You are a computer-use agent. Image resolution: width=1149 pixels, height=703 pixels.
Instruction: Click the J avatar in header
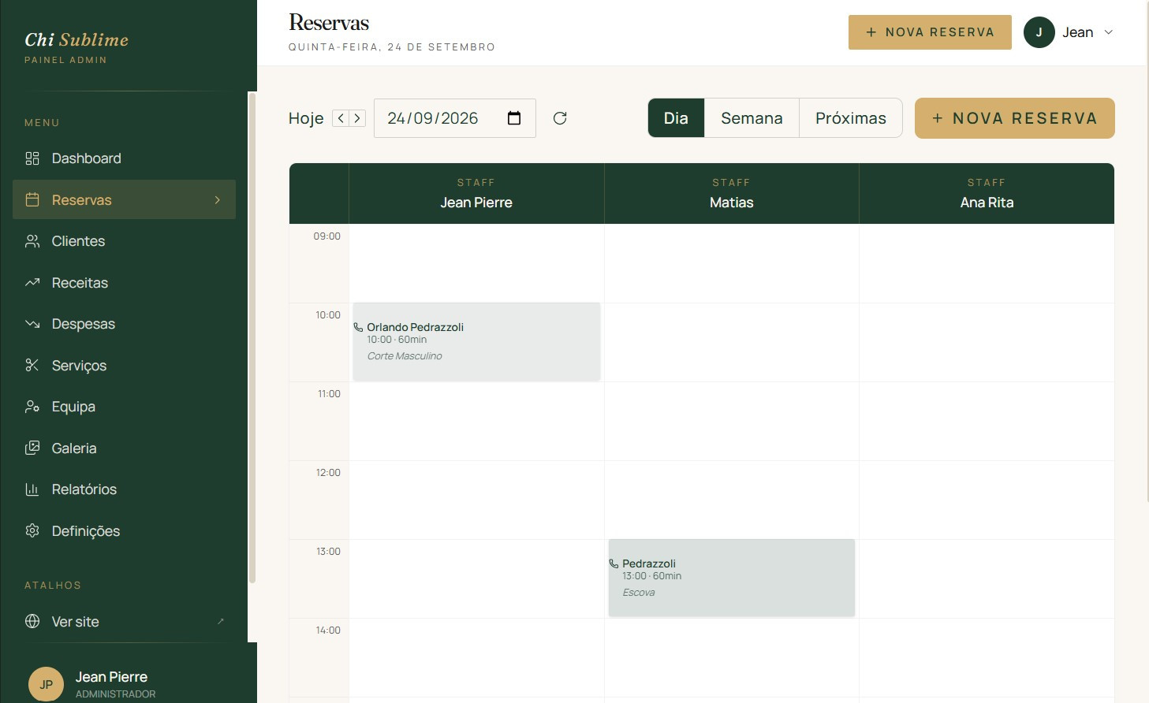pos(1039,32)
